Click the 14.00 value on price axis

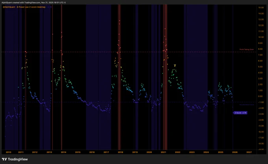coord(261,13)
